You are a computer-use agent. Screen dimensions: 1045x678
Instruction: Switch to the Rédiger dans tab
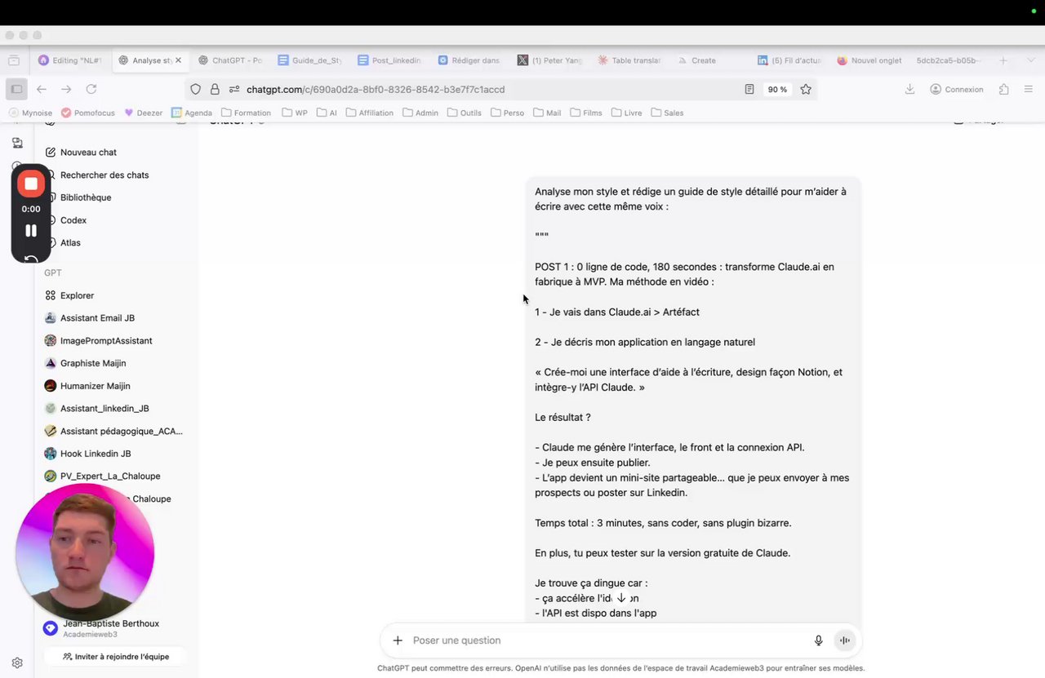pyautogui.click(x=469, y=60)
